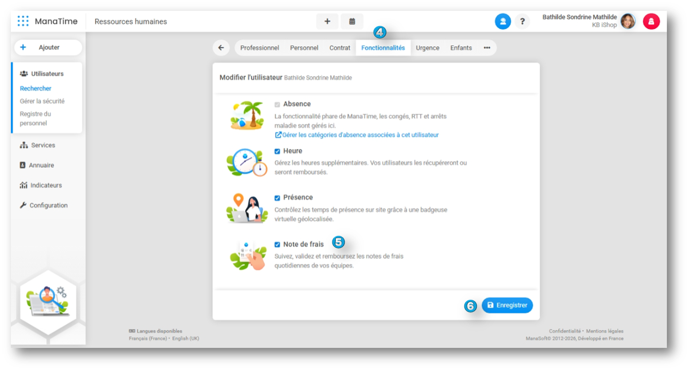The height and width of the screenshot is (370, 689).
Task: Click the red notification icon top right
Action: tap(651, 21)
